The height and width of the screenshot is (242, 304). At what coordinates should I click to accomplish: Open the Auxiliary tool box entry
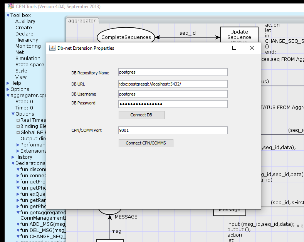coord(25,21)
